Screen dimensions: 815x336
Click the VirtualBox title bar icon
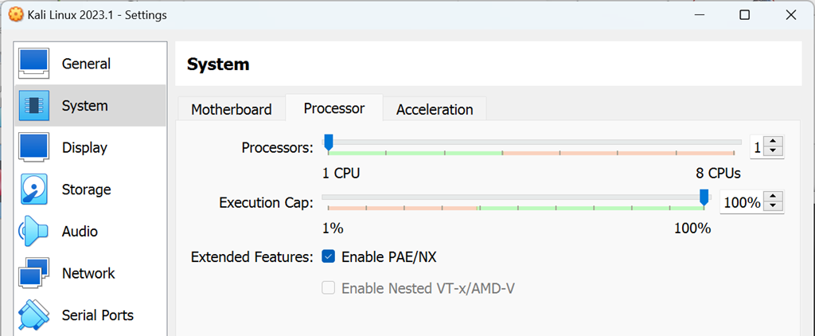point(14,15)
